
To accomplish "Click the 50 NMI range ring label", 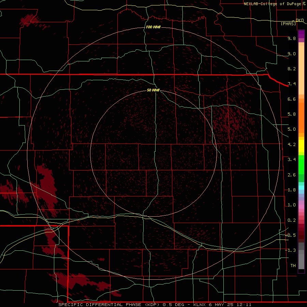I will pos(153,90).
